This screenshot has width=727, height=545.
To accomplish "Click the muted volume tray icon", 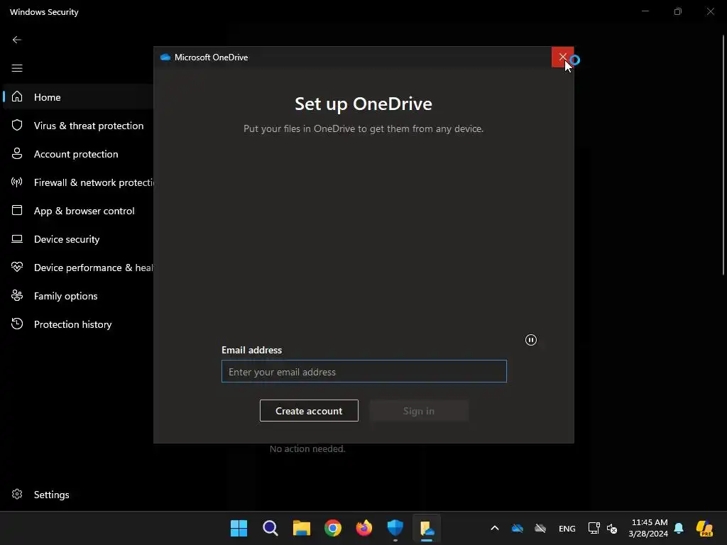I will click(x=612, y=528).
